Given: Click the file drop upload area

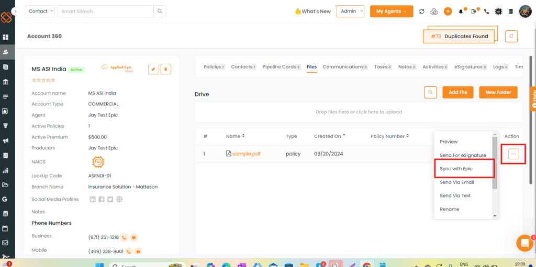Looking at the screenshot, I should (359, 112).
